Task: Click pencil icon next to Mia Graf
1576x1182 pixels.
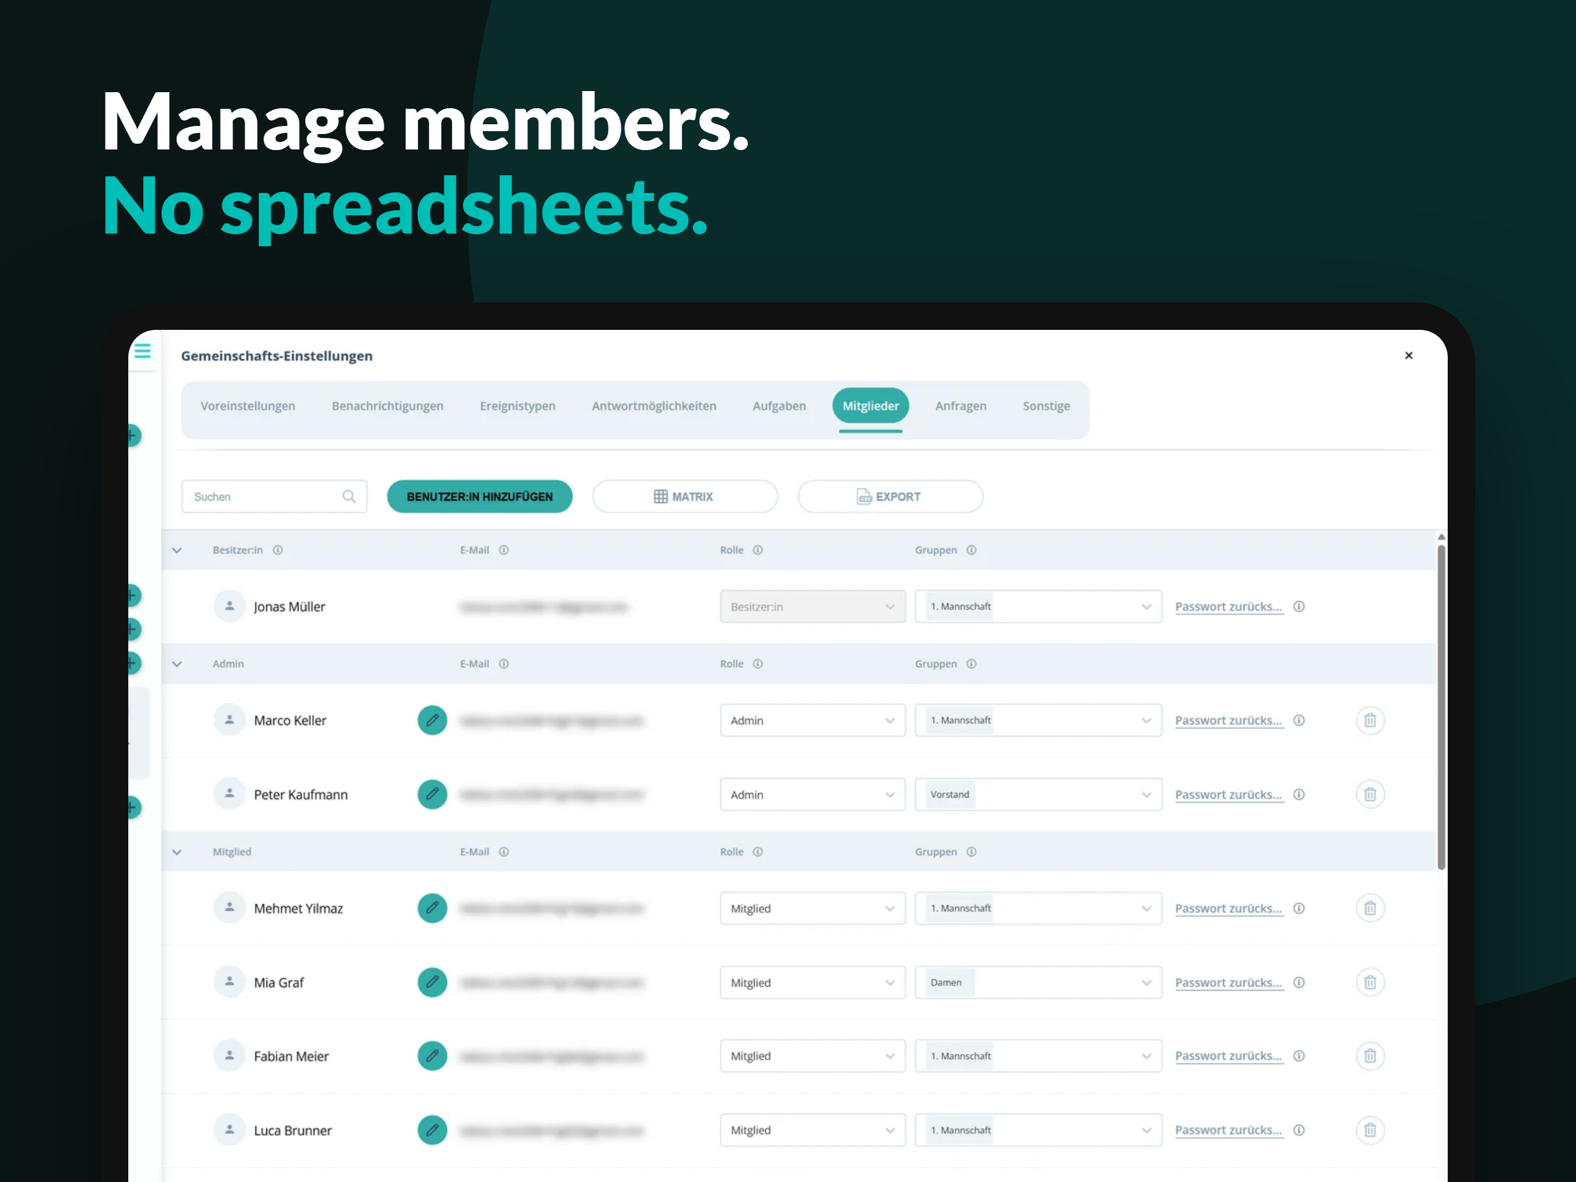Action: [x=432, y=983]
